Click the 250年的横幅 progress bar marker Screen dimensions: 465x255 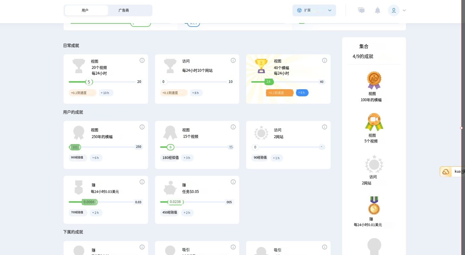click(75, 147)
